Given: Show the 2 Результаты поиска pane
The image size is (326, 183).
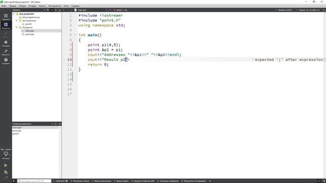Looking at the screenshot, I should [x=80, y=181].
